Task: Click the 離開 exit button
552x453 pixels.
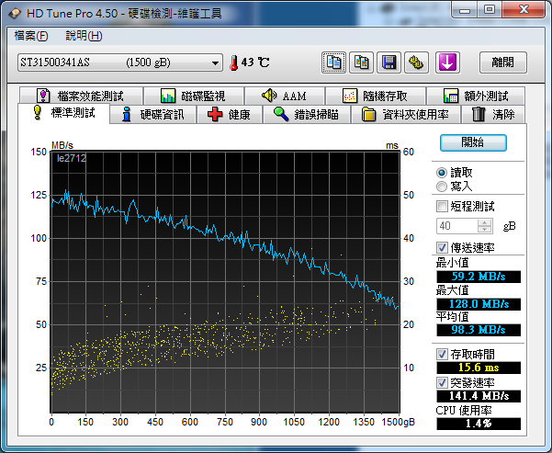Action: point(503,62)
